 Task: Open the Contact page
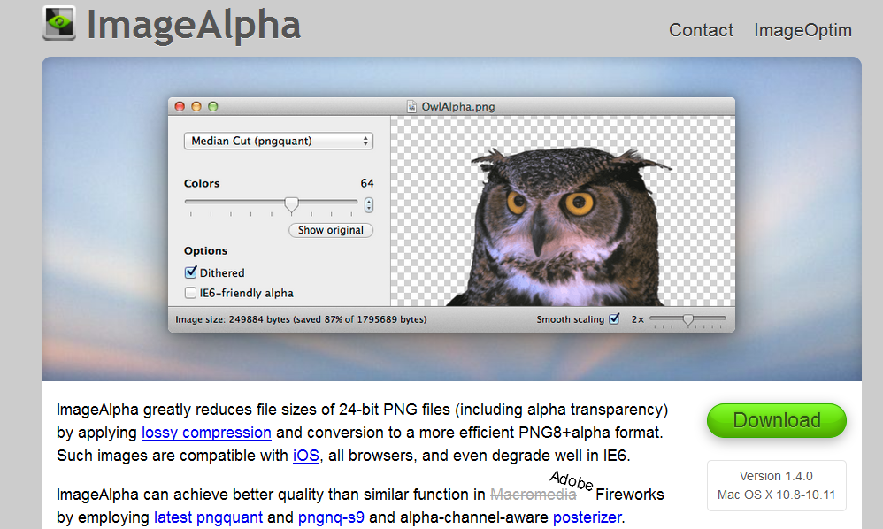point(701,30)
